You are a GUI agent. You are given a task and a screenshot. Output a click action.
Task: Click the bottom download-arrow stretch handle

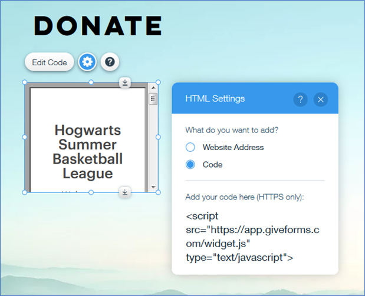point(125,192)
